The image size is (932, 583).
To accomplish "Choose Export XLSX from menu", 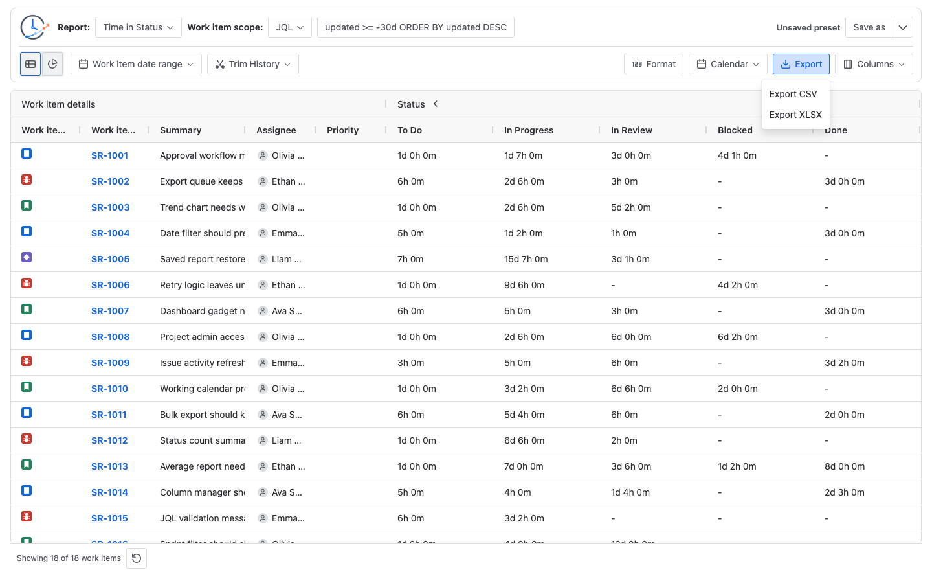I will pos(795,115).
